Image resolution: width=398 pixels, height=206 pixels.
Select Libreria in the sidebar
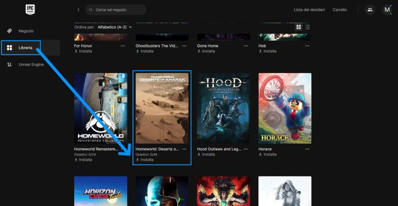point(26,48)
